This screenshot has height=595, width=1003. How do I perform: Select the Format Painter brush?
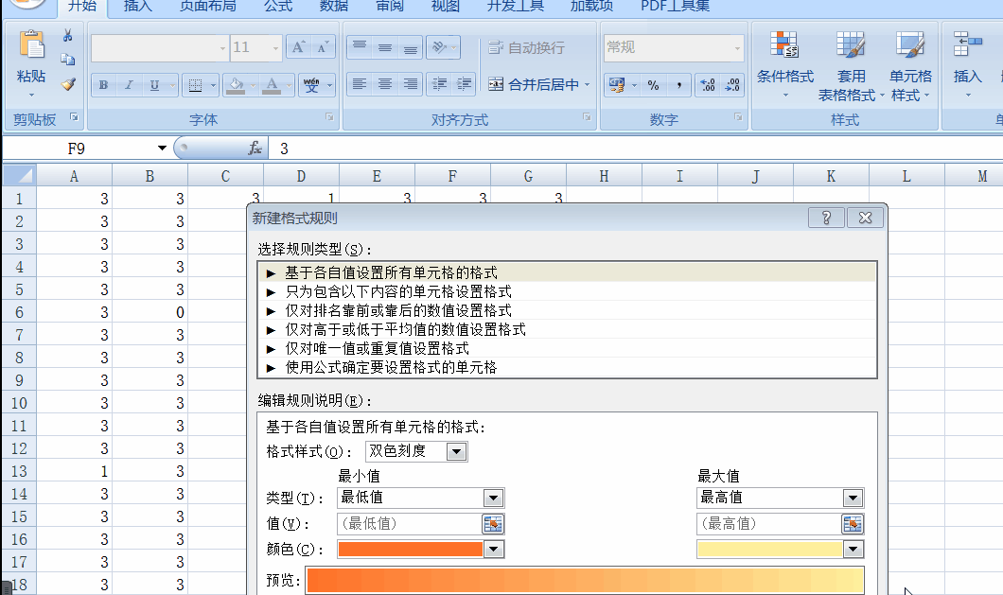click(68, 84)
